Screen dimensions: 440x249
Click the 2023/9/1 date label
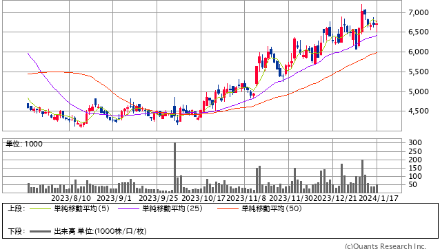pyautogui.click(x=114, y=198)
